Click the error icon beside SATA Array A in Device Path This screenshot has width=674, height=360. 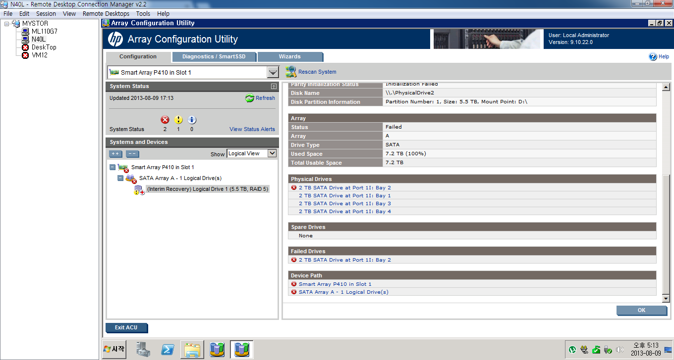294,292
